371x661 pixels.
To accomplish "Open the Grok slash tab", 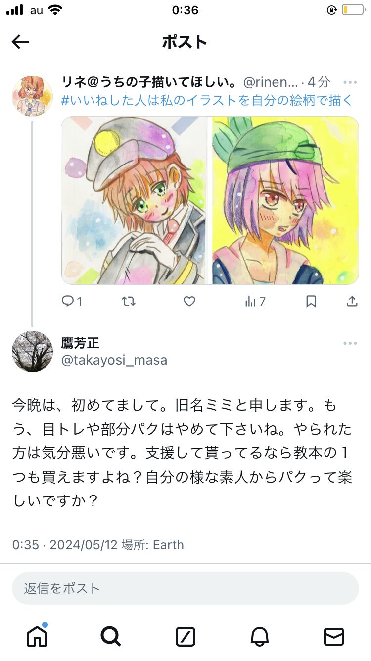I will [x=185, y=636].
